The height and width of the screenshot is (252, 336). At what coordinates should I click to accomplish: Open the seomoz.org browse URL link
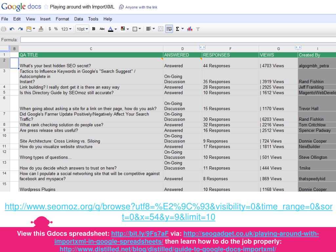click(169, 212)
